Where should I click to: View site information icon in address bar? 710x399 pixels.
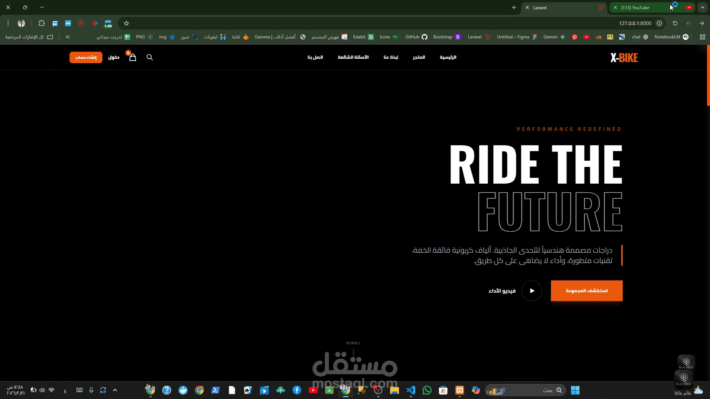coord(659,23)
